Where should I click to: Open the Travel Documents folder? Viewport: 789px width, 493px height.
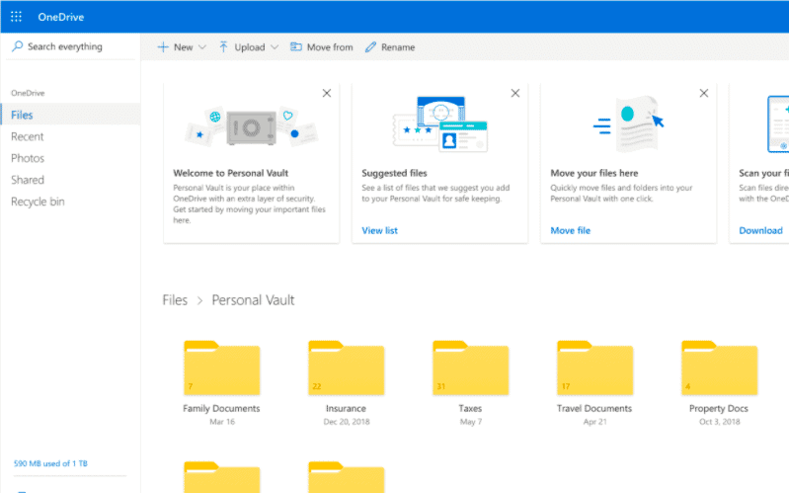pos(594,369)
